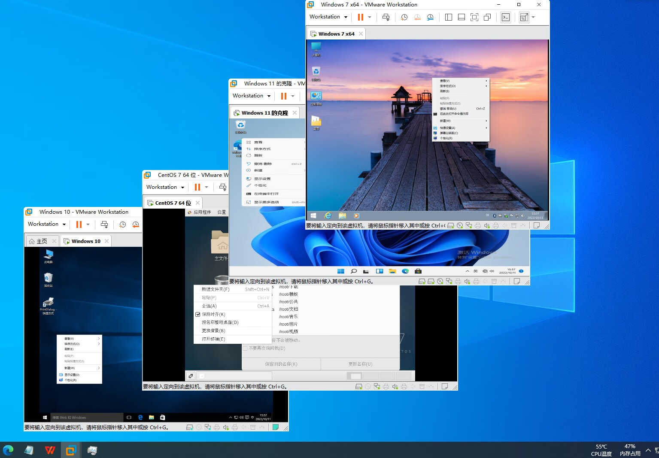
Task: Check the 不要再次询问我 checkbox
Action: pos(246,348)
